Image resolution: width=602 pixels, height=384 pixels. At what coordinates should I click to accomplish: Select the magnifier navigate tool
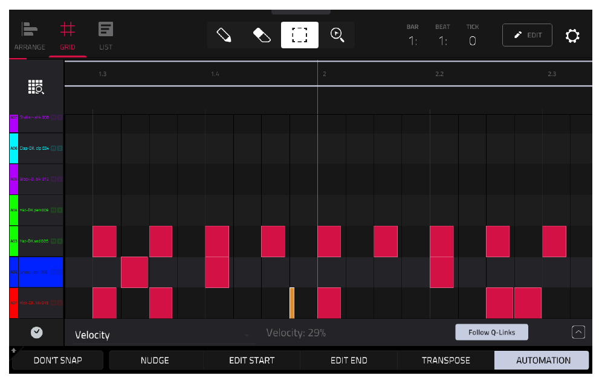[337, 35]
